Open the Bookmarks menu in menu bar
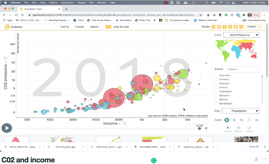The width and height of the screenshot is (269, 164). (x=68, y=3)
